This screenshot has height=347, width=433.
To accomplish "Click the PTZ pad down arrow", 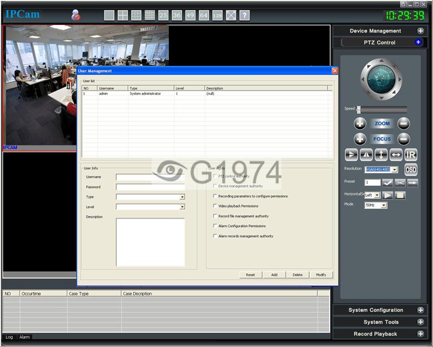I will coord(382,98).
